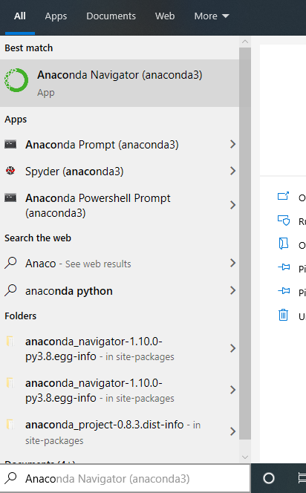
Task: Expand the Anaconda Prompt result chevron
Action: click(x=232, y=144)
